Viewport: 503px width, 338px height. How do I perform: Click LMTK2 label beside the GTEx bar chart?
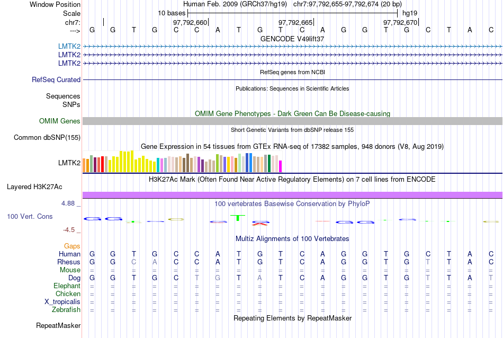[x=69, y=163]
